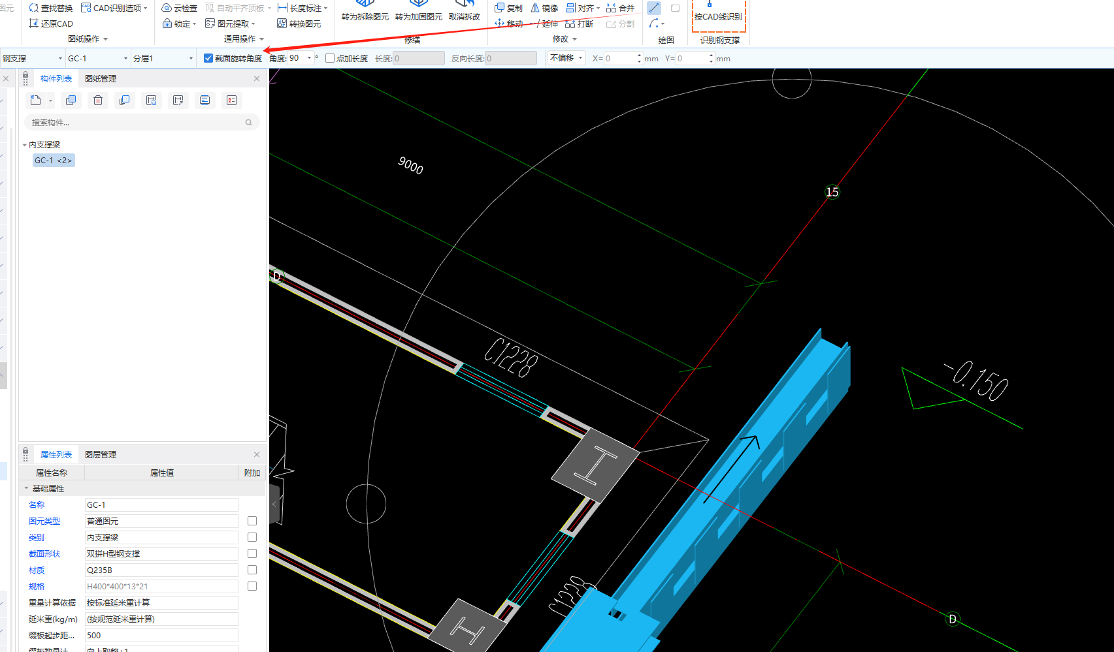Select the 复制 copy tool
1114x652 pixels.
[508, 8]
